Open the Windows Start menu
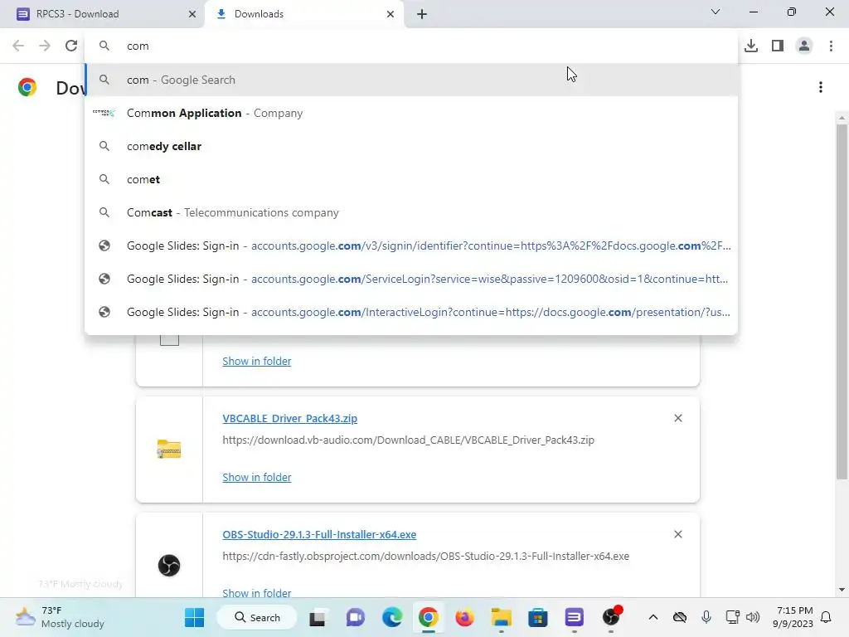This screenshot has height=637, width=849. tap(194, 617)
